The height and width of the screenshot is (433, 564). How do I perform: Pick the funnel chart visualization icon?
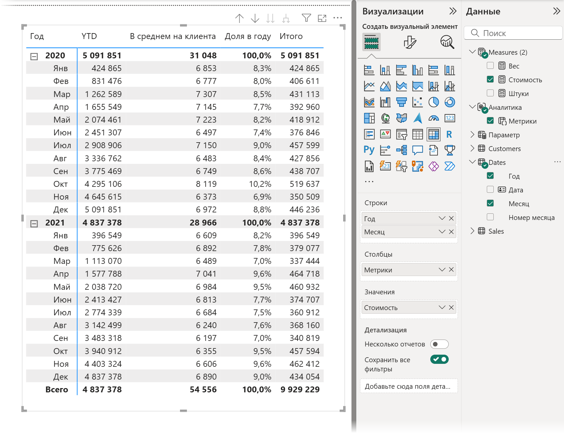coord(401,102)
